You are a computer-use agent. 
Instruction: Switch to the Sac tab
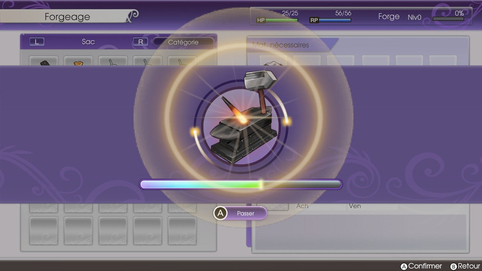click(x=88, y=42)
